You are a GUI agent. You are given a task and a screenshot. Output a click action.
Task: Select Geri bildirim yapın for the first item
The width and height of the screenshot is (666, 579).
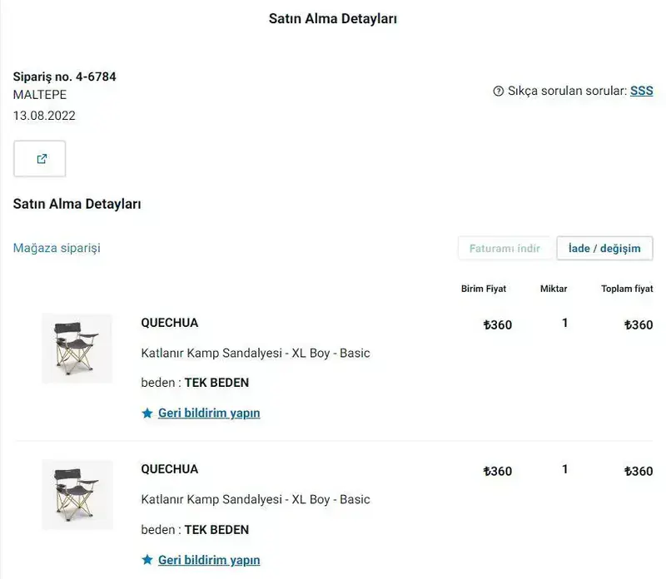click(209, 413)
